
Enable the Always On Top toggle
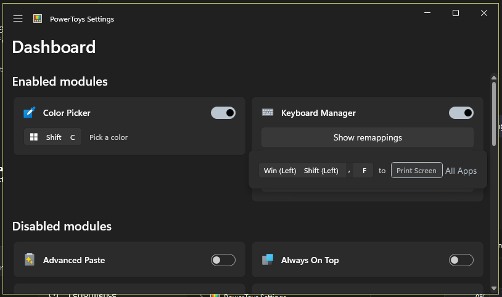(461, 260)
